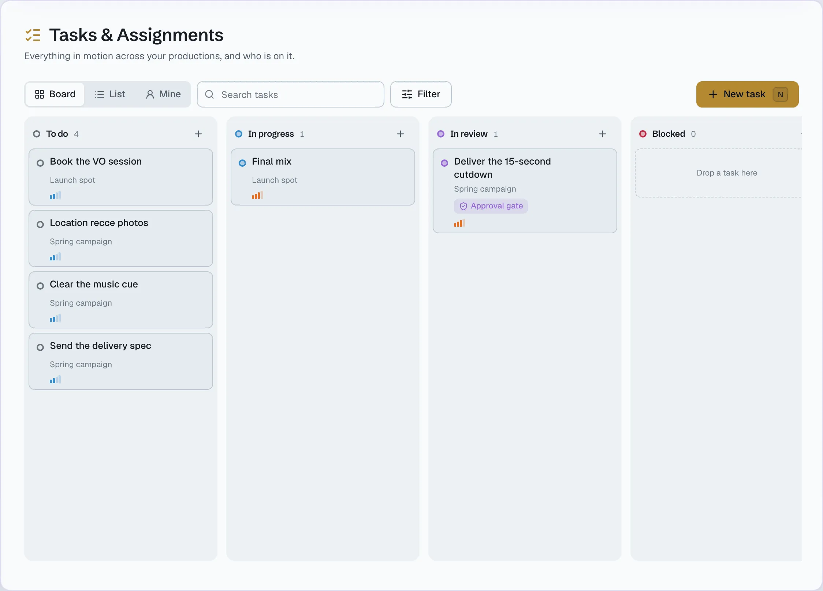Viewport: 823px width, 591px height.
Task: Open the Location recce photos card title
Action: (x=99, y=223)
